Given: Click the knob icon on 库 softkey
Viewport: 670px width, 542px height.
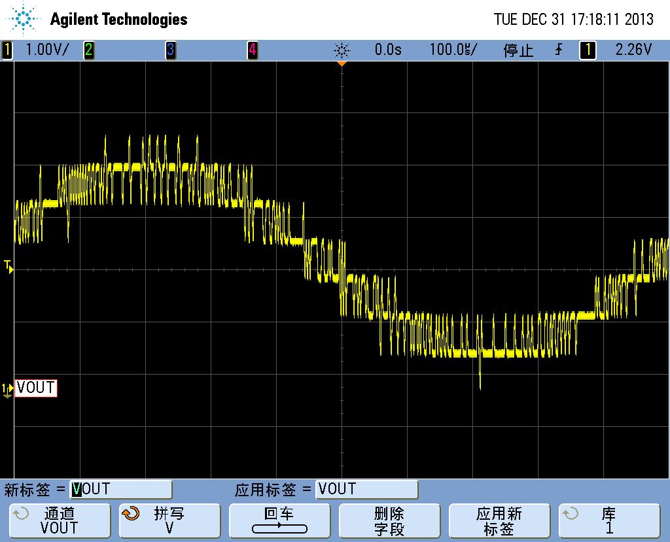Looking at the screenshot, I should click(570, 513).
